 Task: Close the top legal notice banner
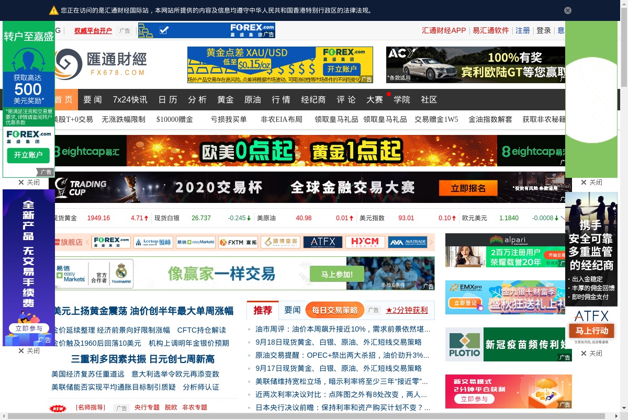pyautogui.click(x=568, y=10)
